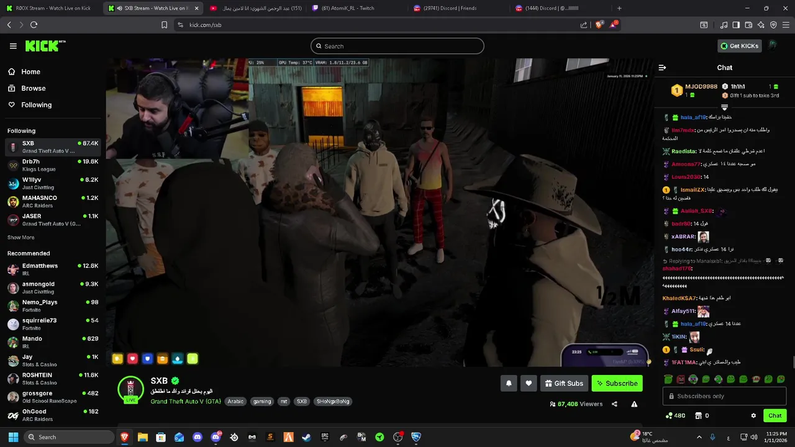The width and height of the screenshot is (795, 447).
Task: Open Following in sidebar
Action: [x=36, y=105]
